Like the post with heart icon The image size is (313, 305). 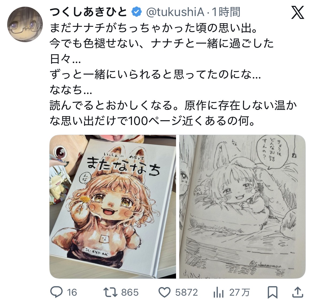tap(164, 292)
